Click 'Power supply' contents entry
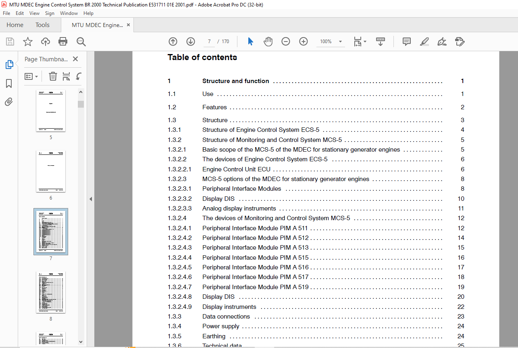This screenshot has height=348, width=518. [x=221, y=326]
